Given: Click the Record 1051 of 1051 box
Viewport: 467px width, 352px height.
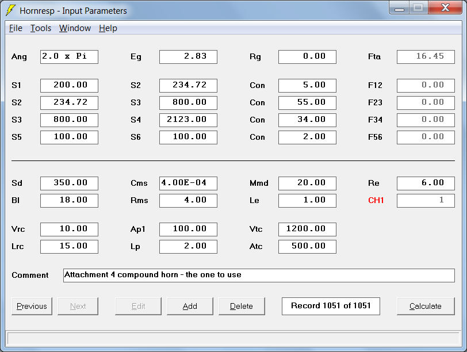Looking at the screenshot, I should pyautogui.click(x=331, y=306).
